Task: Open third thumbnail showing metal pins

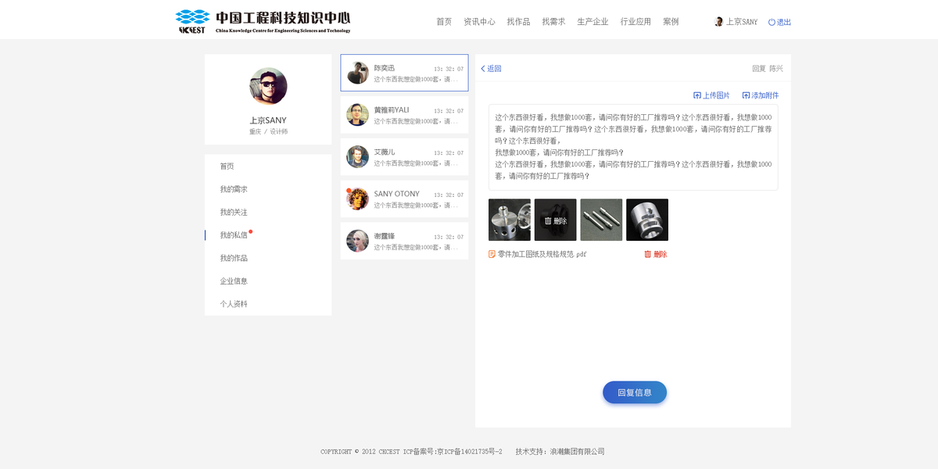Action: click(601, 220)
